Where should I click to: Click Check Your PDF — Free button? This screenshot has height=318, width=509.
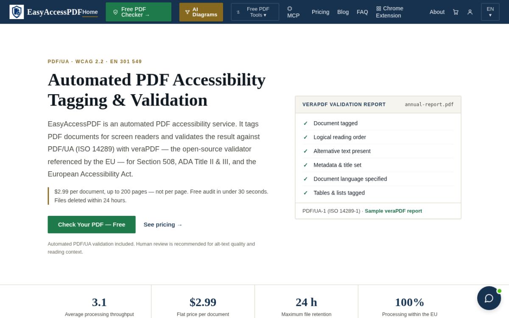pyautogui.click(x=92, y=225)
